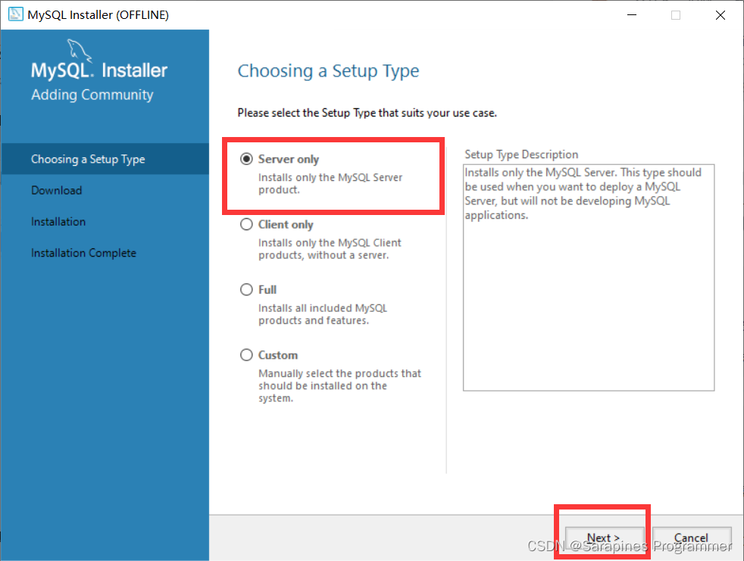Minimize the MySQL Installer window
Image resolution: width=744 pixels, height=561 pixels.
click(x=631, y=14)
